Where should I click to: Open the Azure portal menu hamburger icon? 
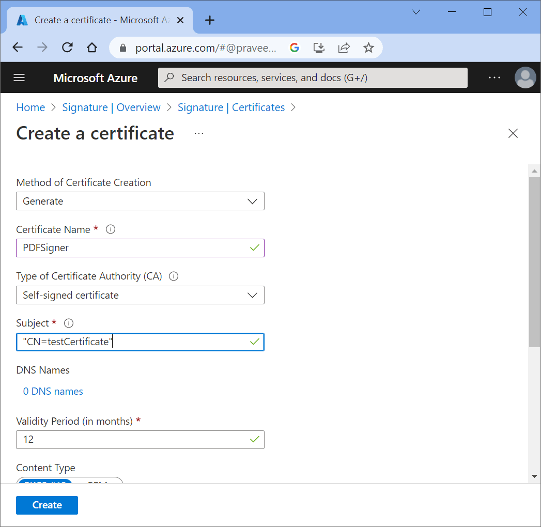(x=19, y=78)
